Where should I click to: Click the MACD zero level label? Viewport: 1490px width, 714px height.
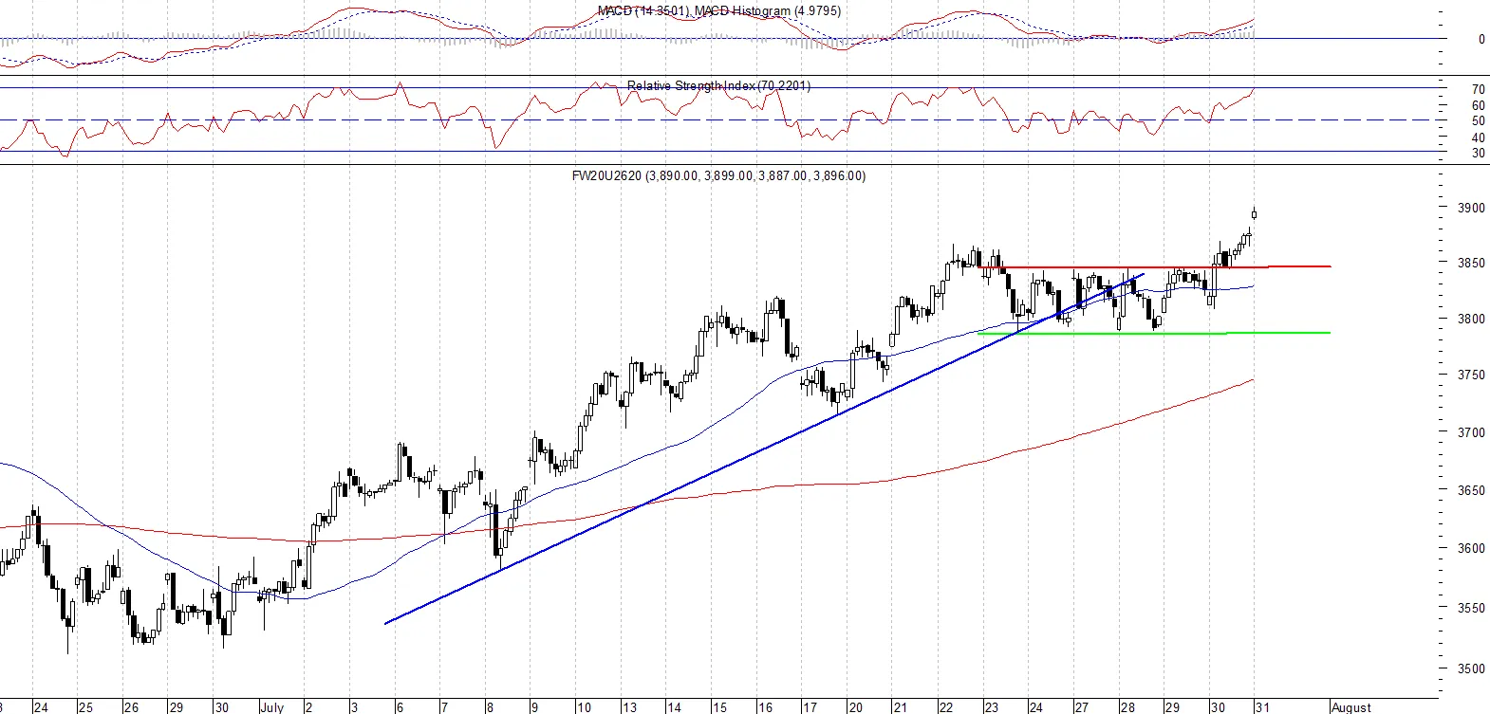(1481, 40)
